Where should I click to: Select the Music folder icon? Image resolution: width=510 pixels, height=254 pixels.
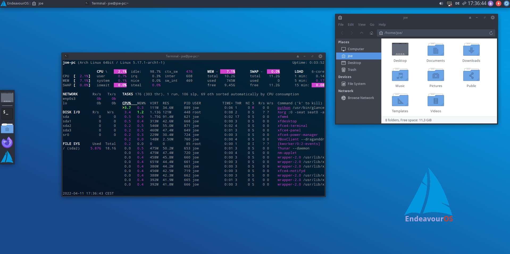(400, 78)
